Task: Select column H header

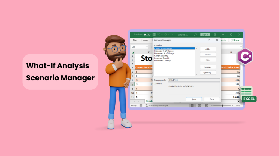Action: (231, 52)
